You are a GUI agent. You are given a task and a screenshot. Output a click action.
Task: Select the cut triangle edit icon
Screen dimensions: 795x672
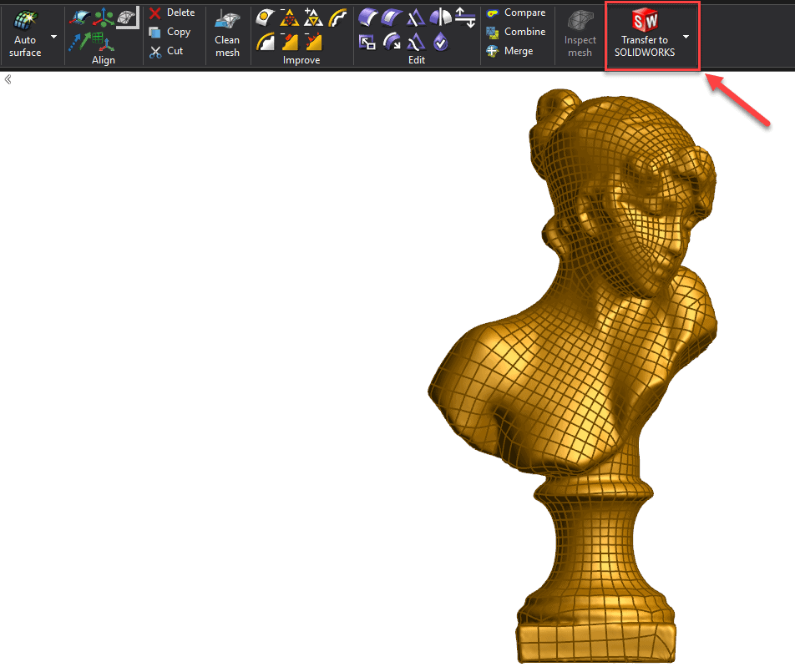tap(416, 18)
